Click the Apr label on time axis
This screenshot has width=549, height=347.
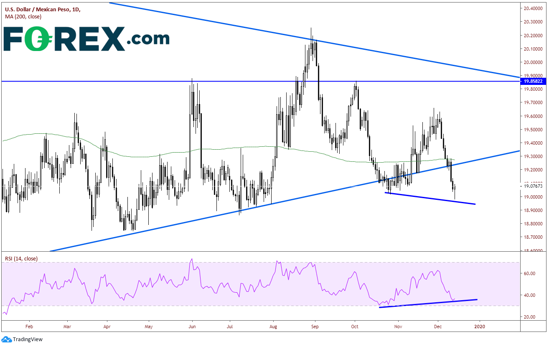[x=107, y=326]
